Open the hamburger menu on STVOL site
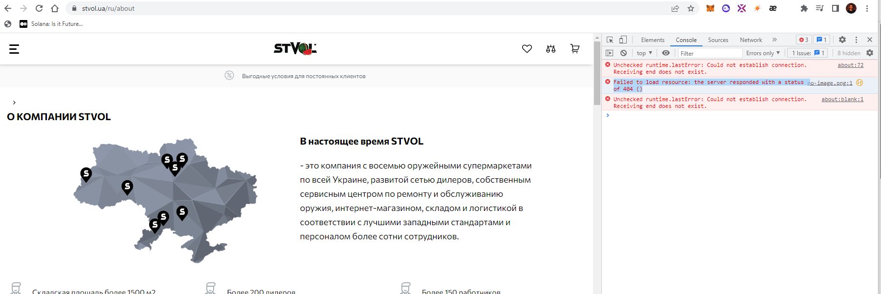 (x=14, y=49)
